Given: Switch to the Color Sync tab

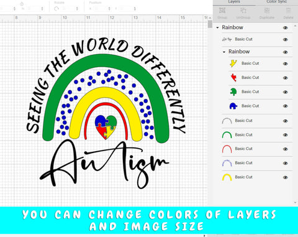Looking at the screenshot, I should tap(277, 2).
